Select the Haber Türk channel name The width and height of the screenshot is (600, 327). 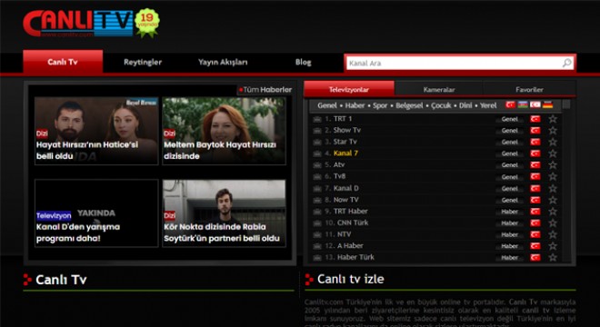355,257
